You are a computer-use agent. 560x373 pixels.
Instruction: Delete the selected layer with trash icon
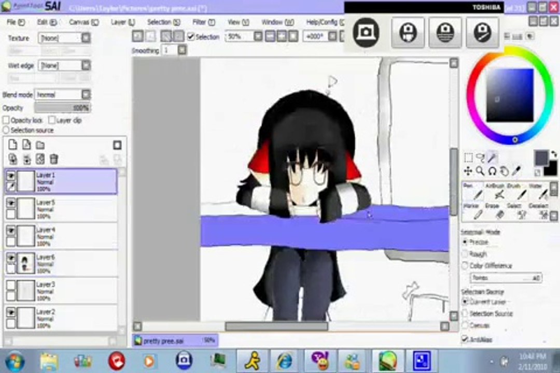[x=53, y=159]
